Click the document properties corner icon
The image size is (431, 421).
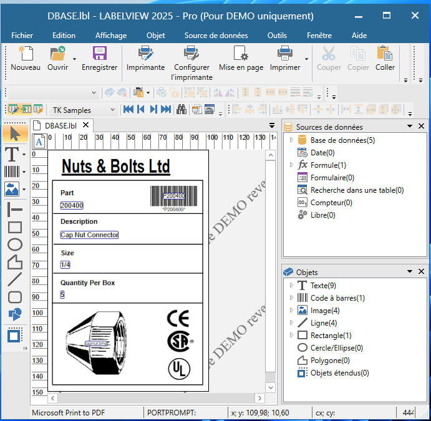pos(39,141)
